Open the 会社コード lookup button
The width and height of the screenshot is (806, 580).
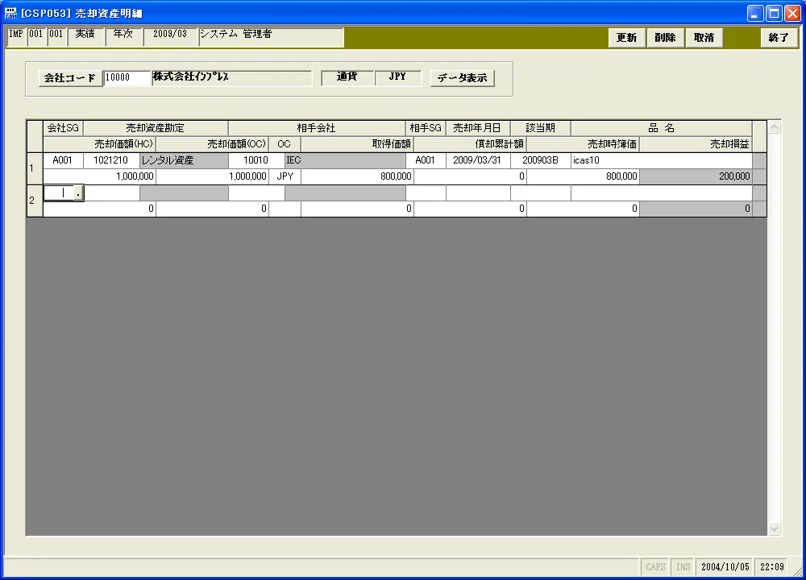point(70,78)
